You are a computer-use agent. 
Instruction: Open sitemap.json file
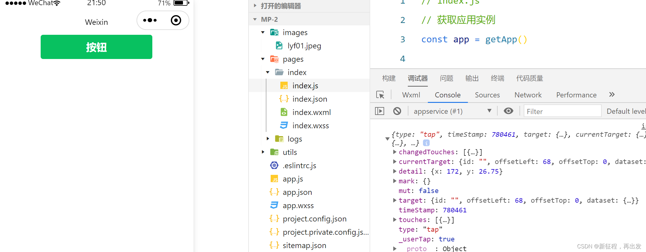(x=304, y=245)
